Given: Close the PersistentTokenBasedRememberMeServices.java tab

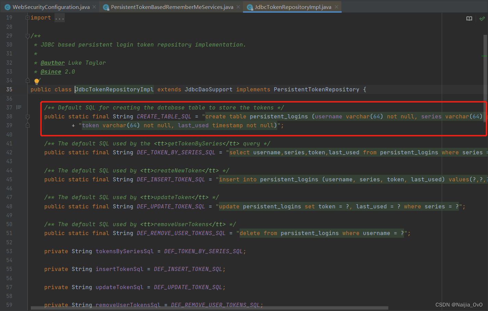Looking at the screenshot, I should coord(238,7).
